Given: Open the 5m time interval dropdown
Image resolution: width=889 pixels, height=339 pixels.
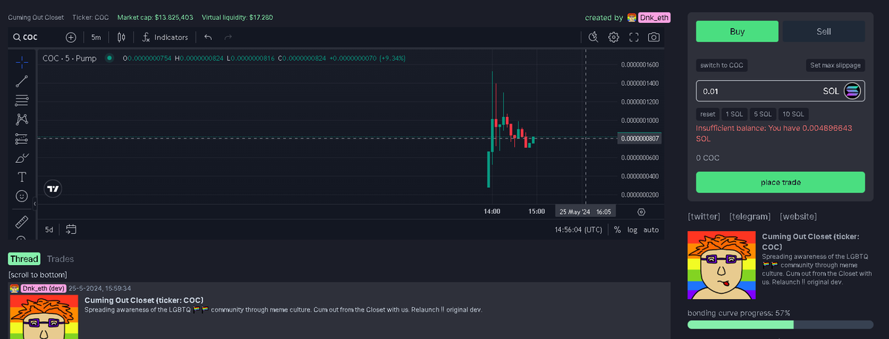Looking at the screenshot, I should click(x=96, y=37).
